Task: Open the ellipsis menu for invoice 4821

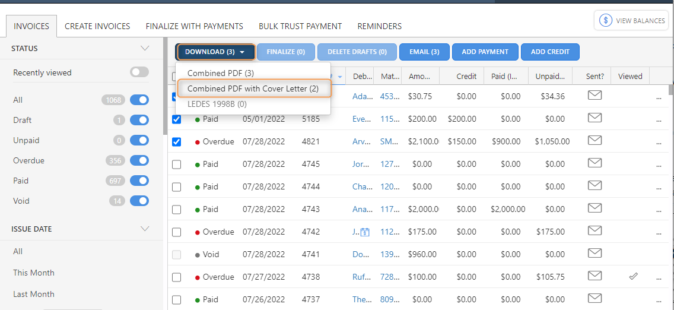Action: [x=659, y=142]
